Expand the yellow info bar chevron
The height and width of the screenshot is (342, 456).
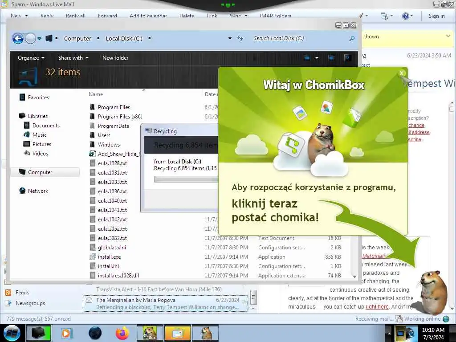pyautogui.click(x=448, y=36)
